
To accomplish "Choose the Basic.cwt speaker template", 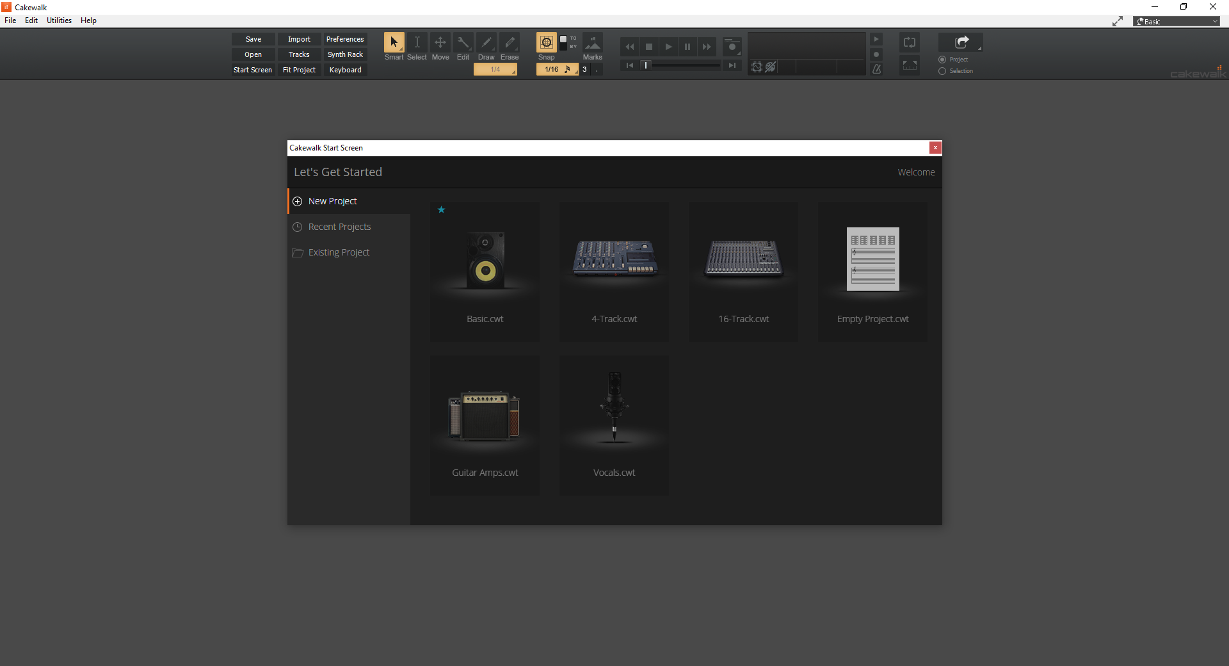I will 485,272.
